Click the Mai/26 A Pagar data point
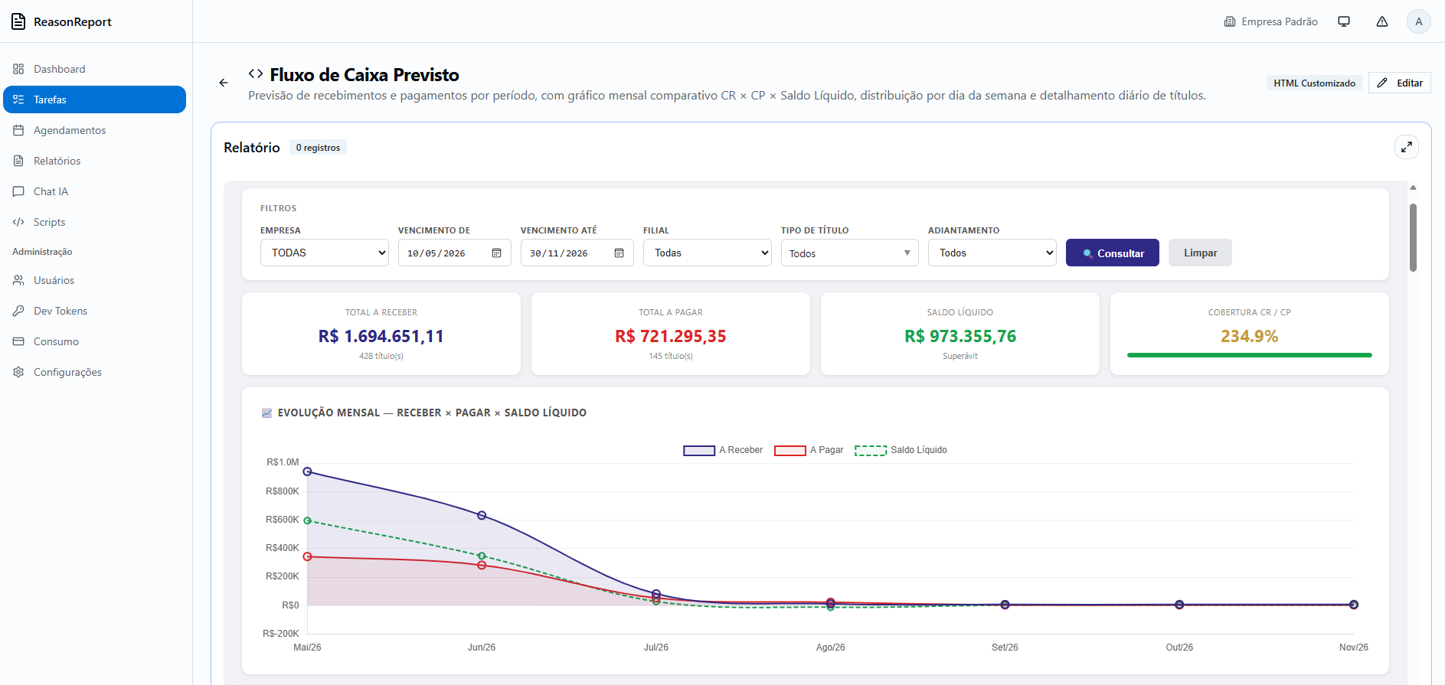Viewport: 1445px width, 685px height. click(307, 556)
